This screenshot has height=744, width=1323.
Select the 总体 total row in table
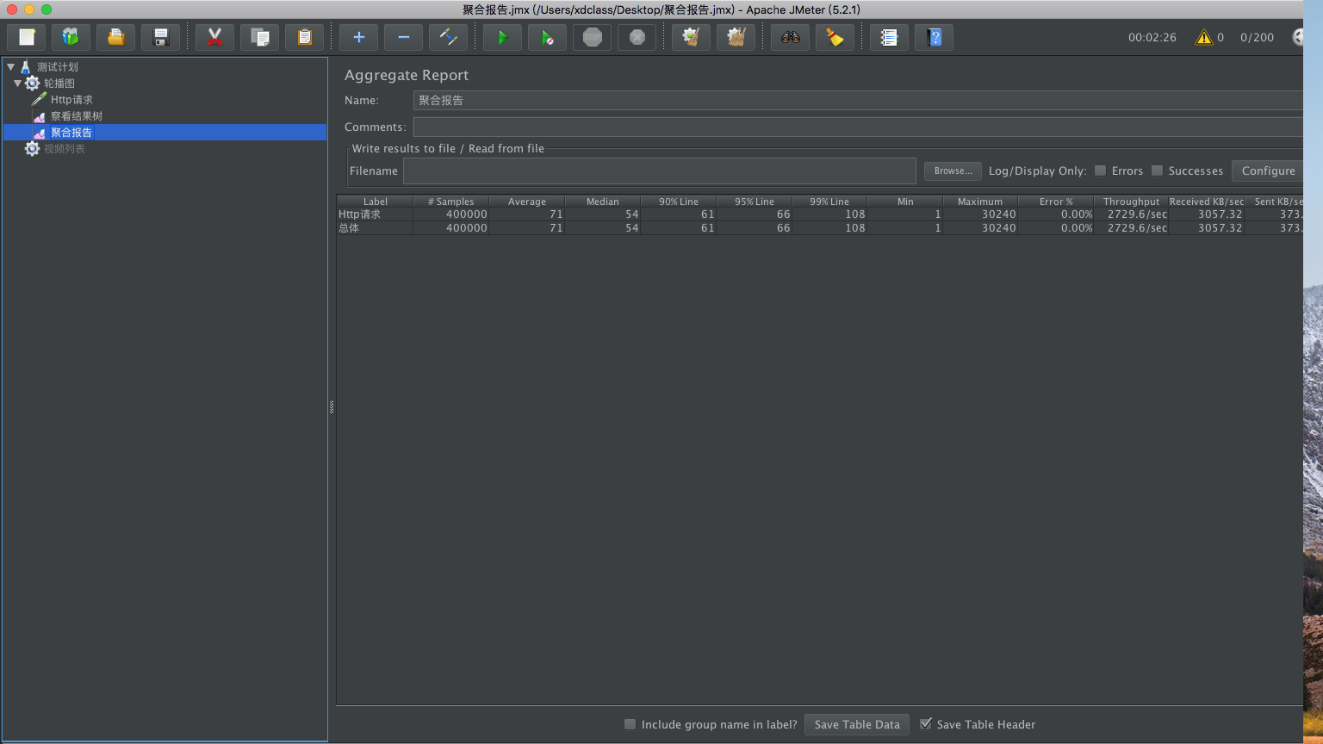[x=819, y=228]
